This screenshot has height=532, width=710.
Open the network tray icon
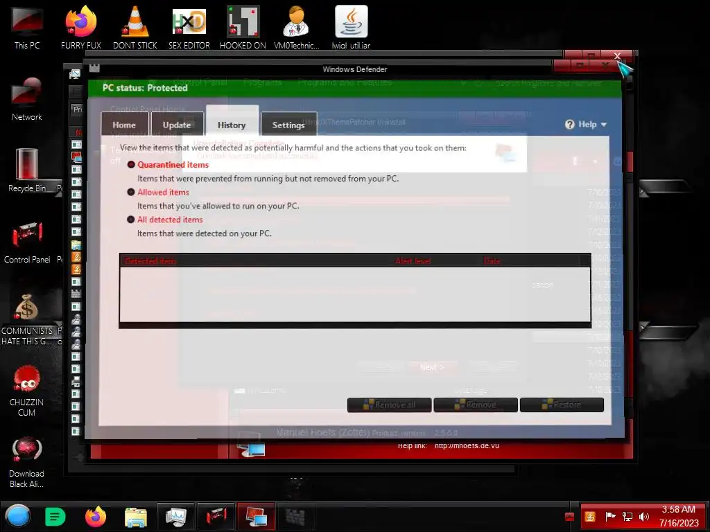pyautogui.click(x=627, y=517)
